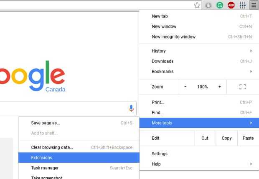Toggle fullscreen mode icon in Zoom row
Viewport: 259px width, 179px height.
tap(242, 87)
